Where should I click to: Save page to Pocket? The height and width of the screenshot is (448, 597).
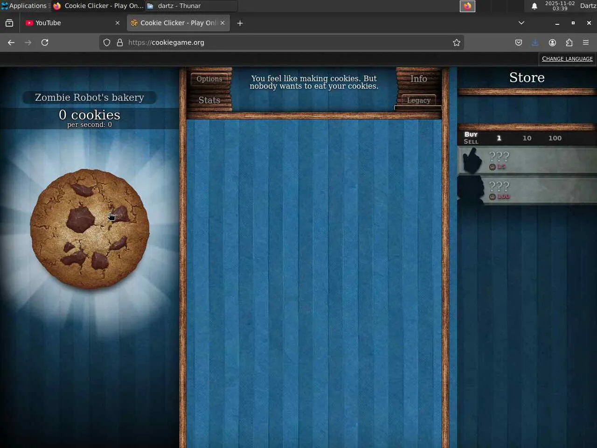pyautogui.click(x=519, y=42)
